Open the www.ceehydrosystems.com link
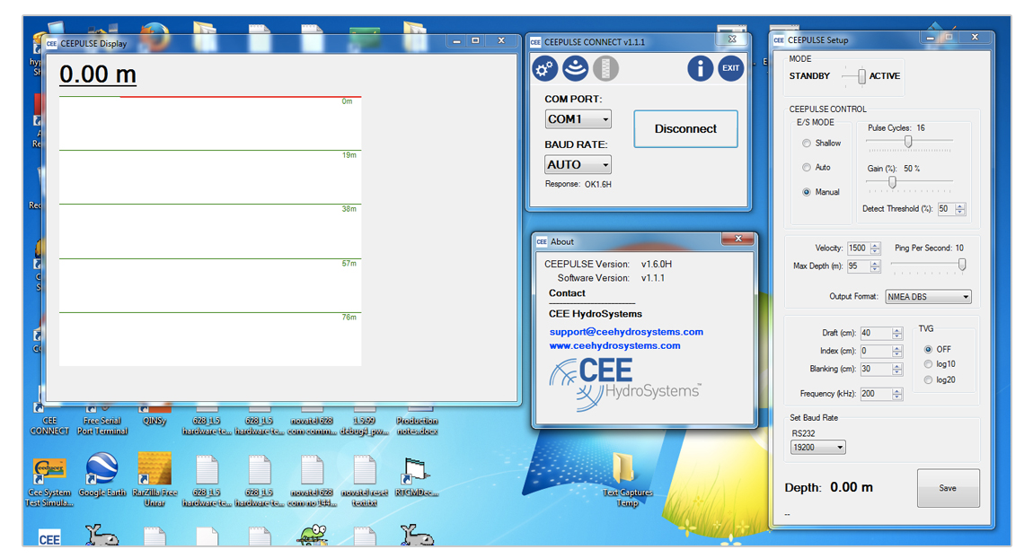Screen dimensions: 1033x558 (614, 345)
